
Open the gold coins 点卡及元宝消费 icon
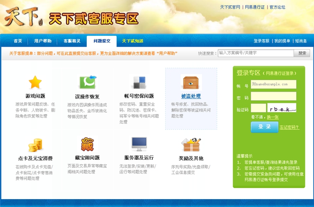point(35,145)
